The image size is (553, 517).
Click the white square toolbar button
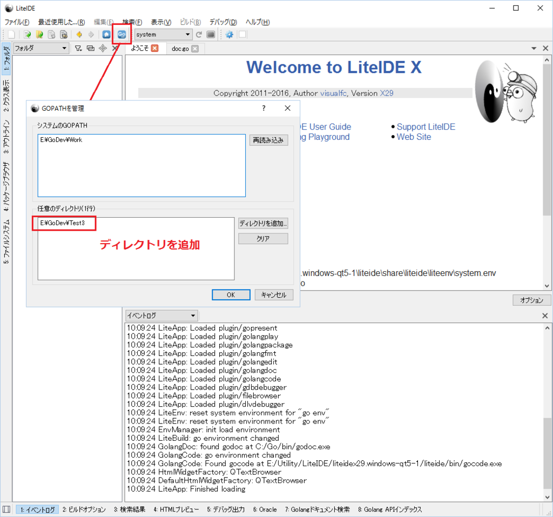[x=242, y=35]
